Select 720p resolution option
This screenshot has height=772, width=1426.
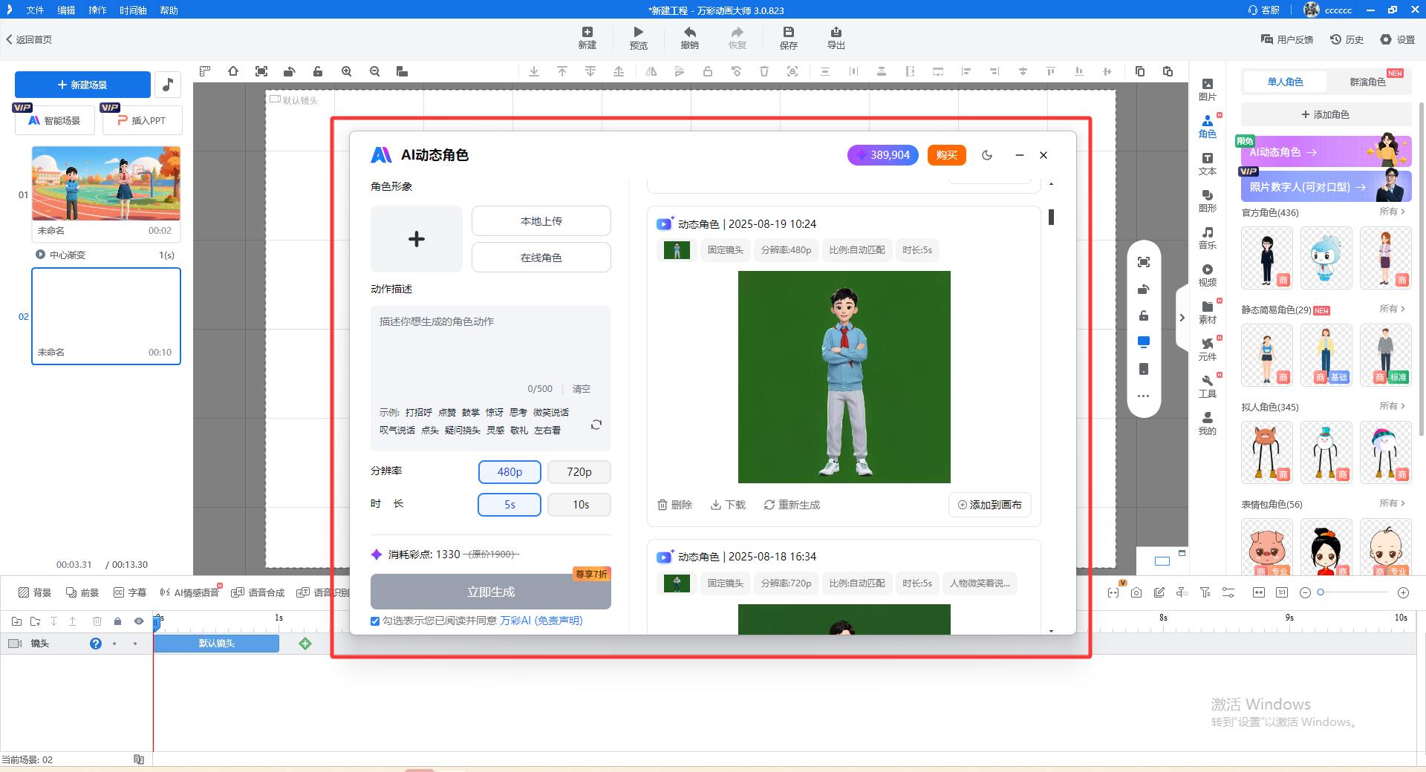(579, 472)
